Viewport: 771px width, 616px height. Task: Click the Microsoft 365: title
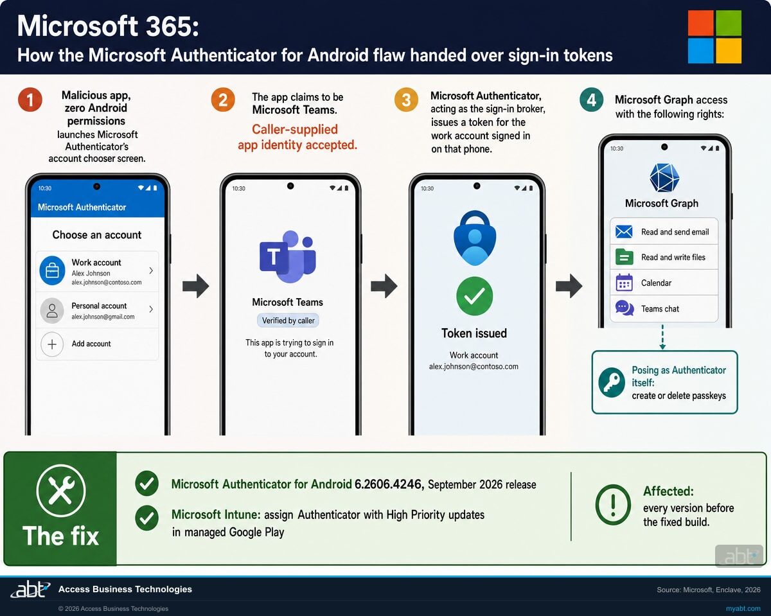107,26
